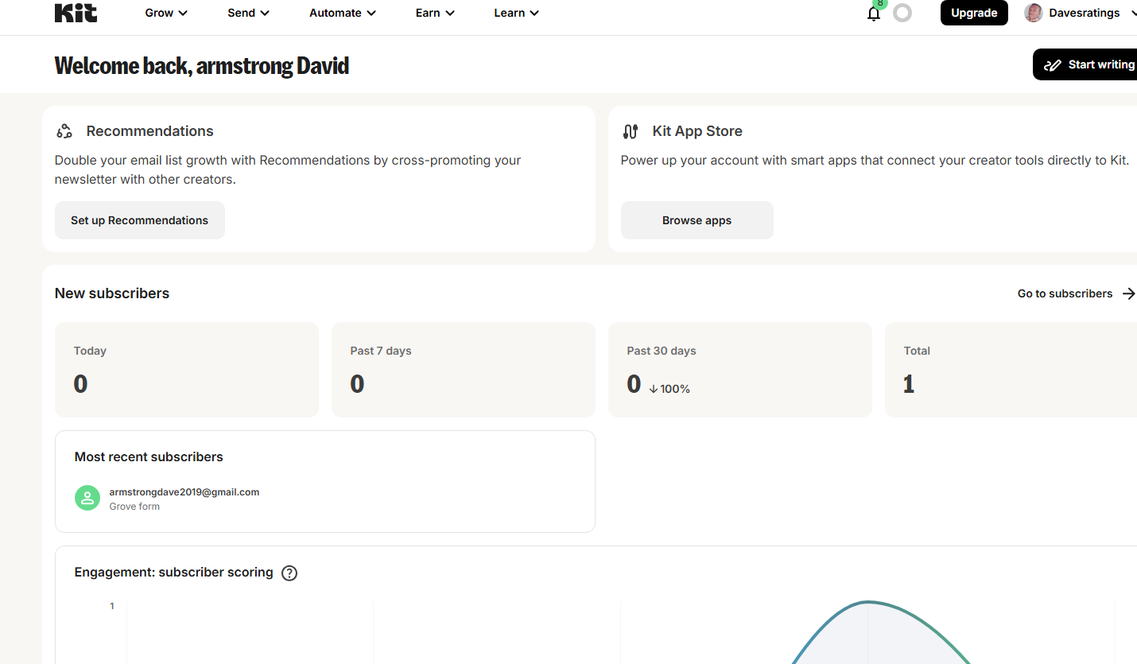Open the Earn menu
This screenshot has height=664, width=1137.
[x=435, y=13]
